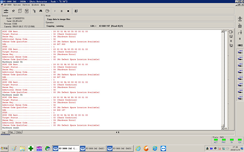Viewport: 244px width, 152px height.
Task: Toggle head Hd5 button
Action: click(x=240, y=85)
